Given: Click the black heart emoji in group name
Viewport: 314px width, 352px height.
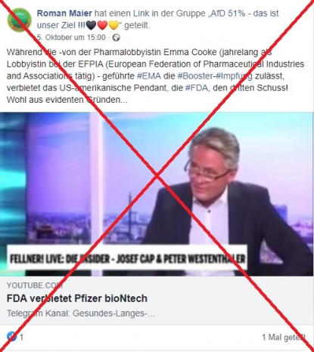Looking at the screenshot, I should 91,25.
